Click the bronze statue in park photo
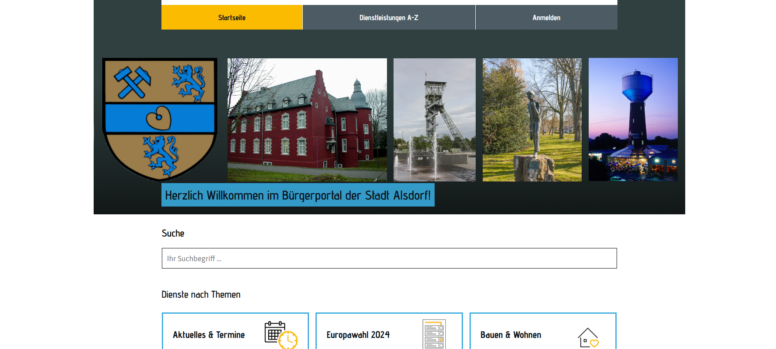The height and width of the screenshot is (349, 776). pyautogui.click(x=532, y=119)
